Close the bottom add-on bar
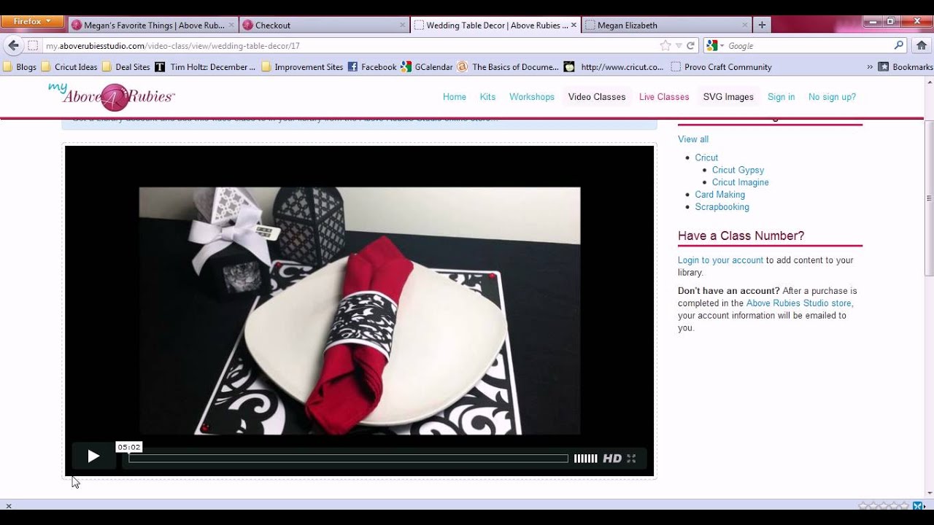 (9, 505)
